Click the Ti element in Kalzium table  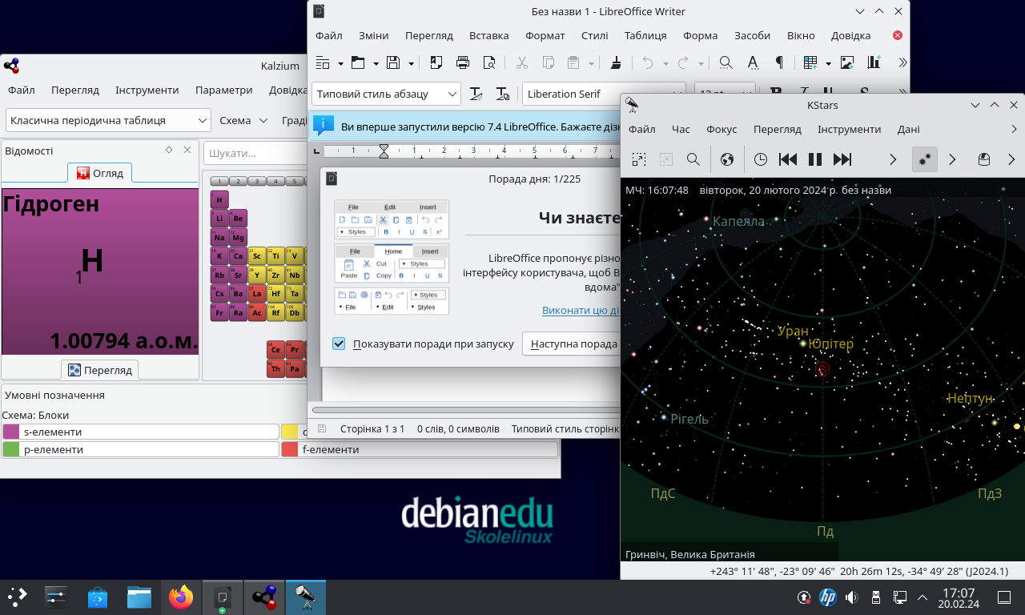275,256
